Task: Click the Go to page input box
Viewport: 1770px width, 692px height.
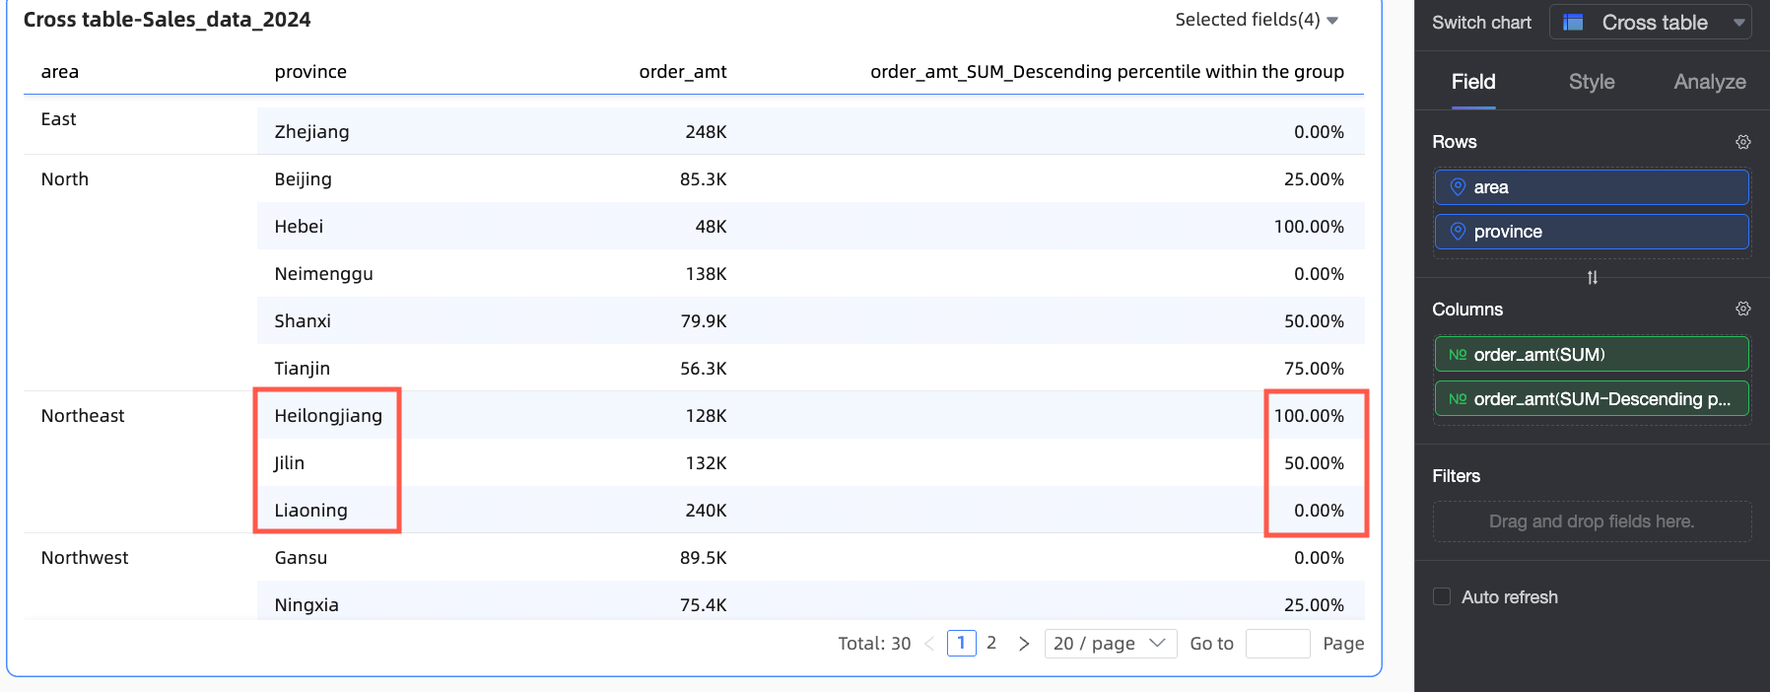Action: pyautogui.click(x=1278, y=644)
